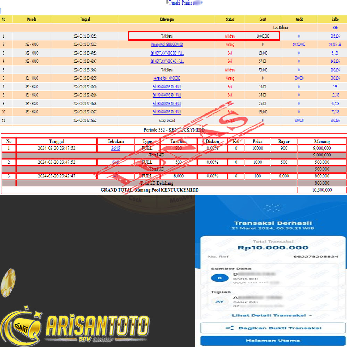Click the Transaksi Pemain header icon
The width and height of the screenshot is (347, 347).
[167, 2]
